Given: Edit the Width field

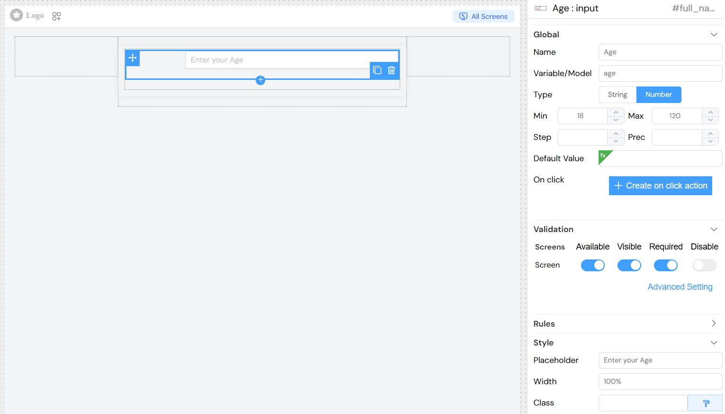Looking at the screenshot, I should (x=660, y=381).
